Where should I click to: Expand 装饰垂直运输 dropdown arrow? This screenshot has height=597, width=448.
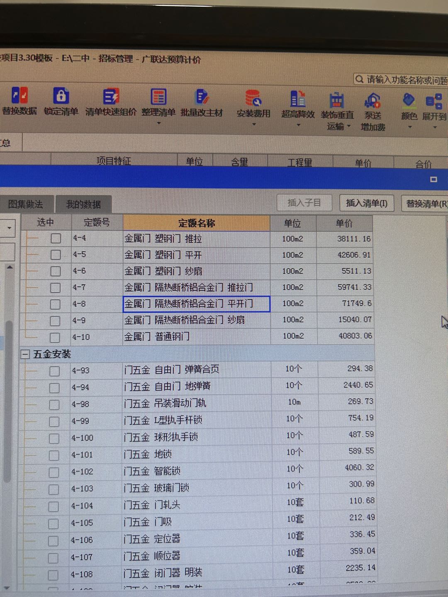click(349, 126)
